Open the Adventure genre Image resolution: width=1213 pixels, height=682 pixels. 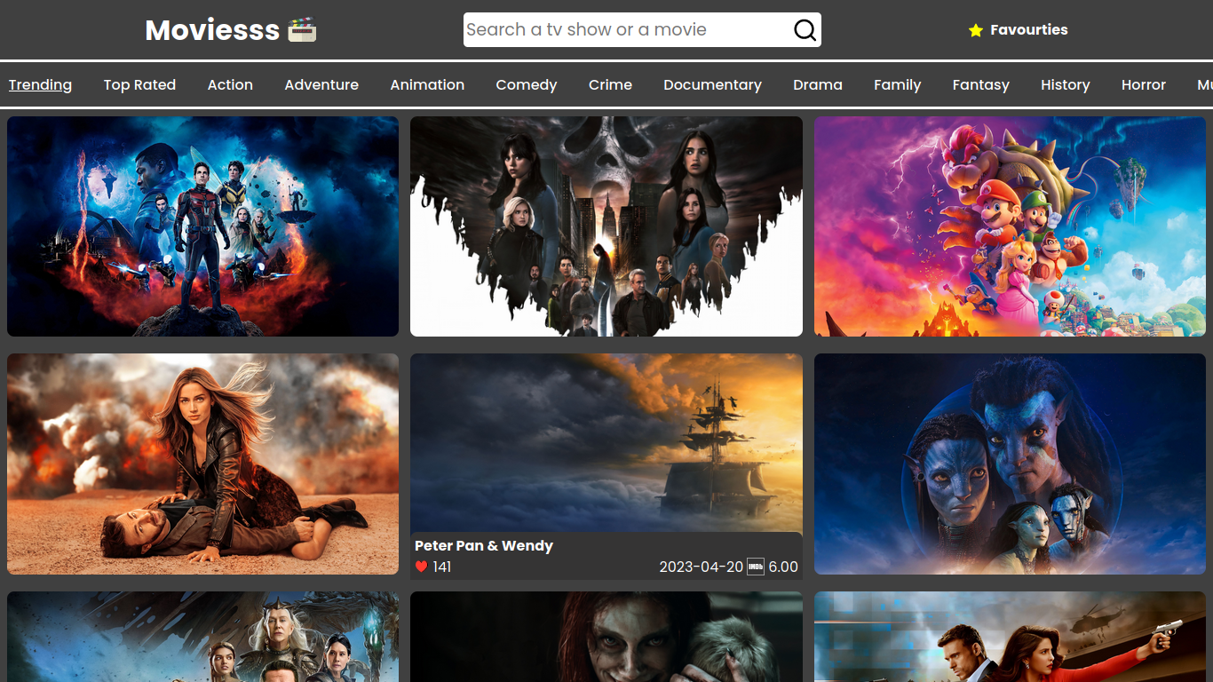321,85
